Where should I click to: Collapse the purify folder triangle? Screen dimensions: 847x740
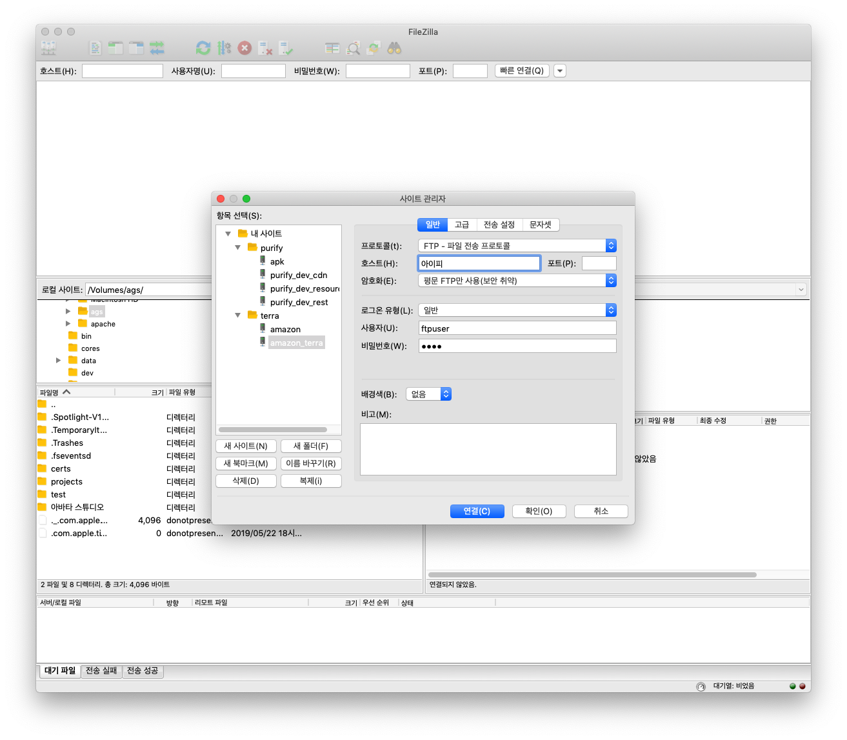(x=237, y=247)
